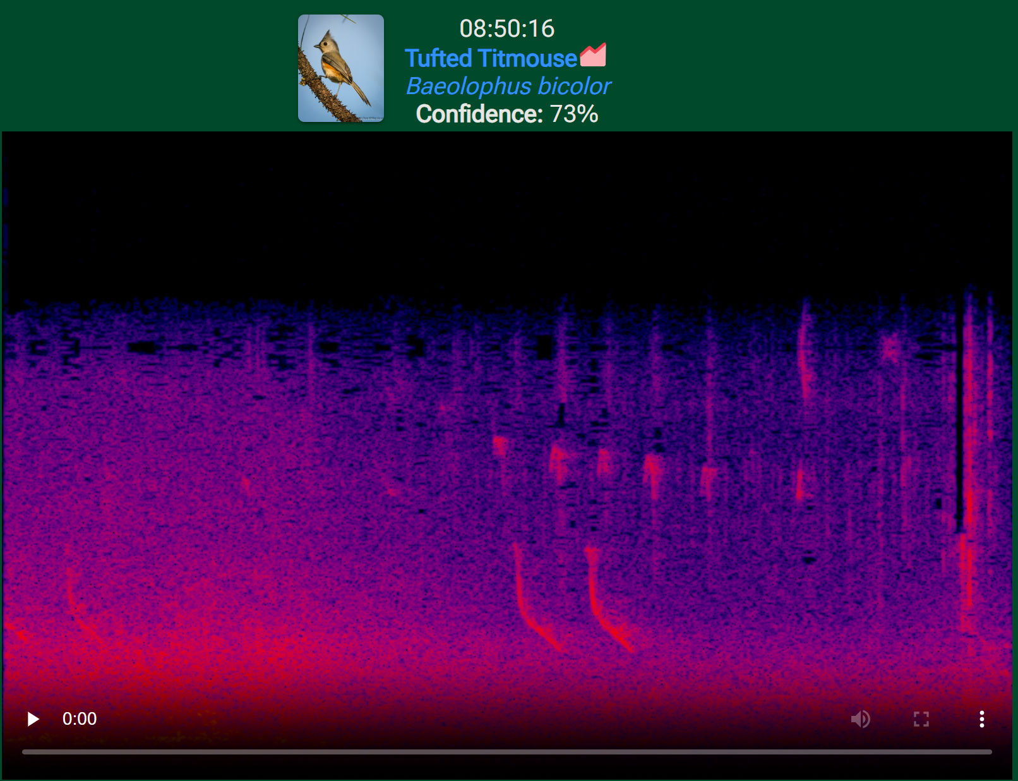The height and width of the screenshot is (781, 1018).
Task: Follow the Baeolophus bicolor scientific name link
Action: [508, 86]
